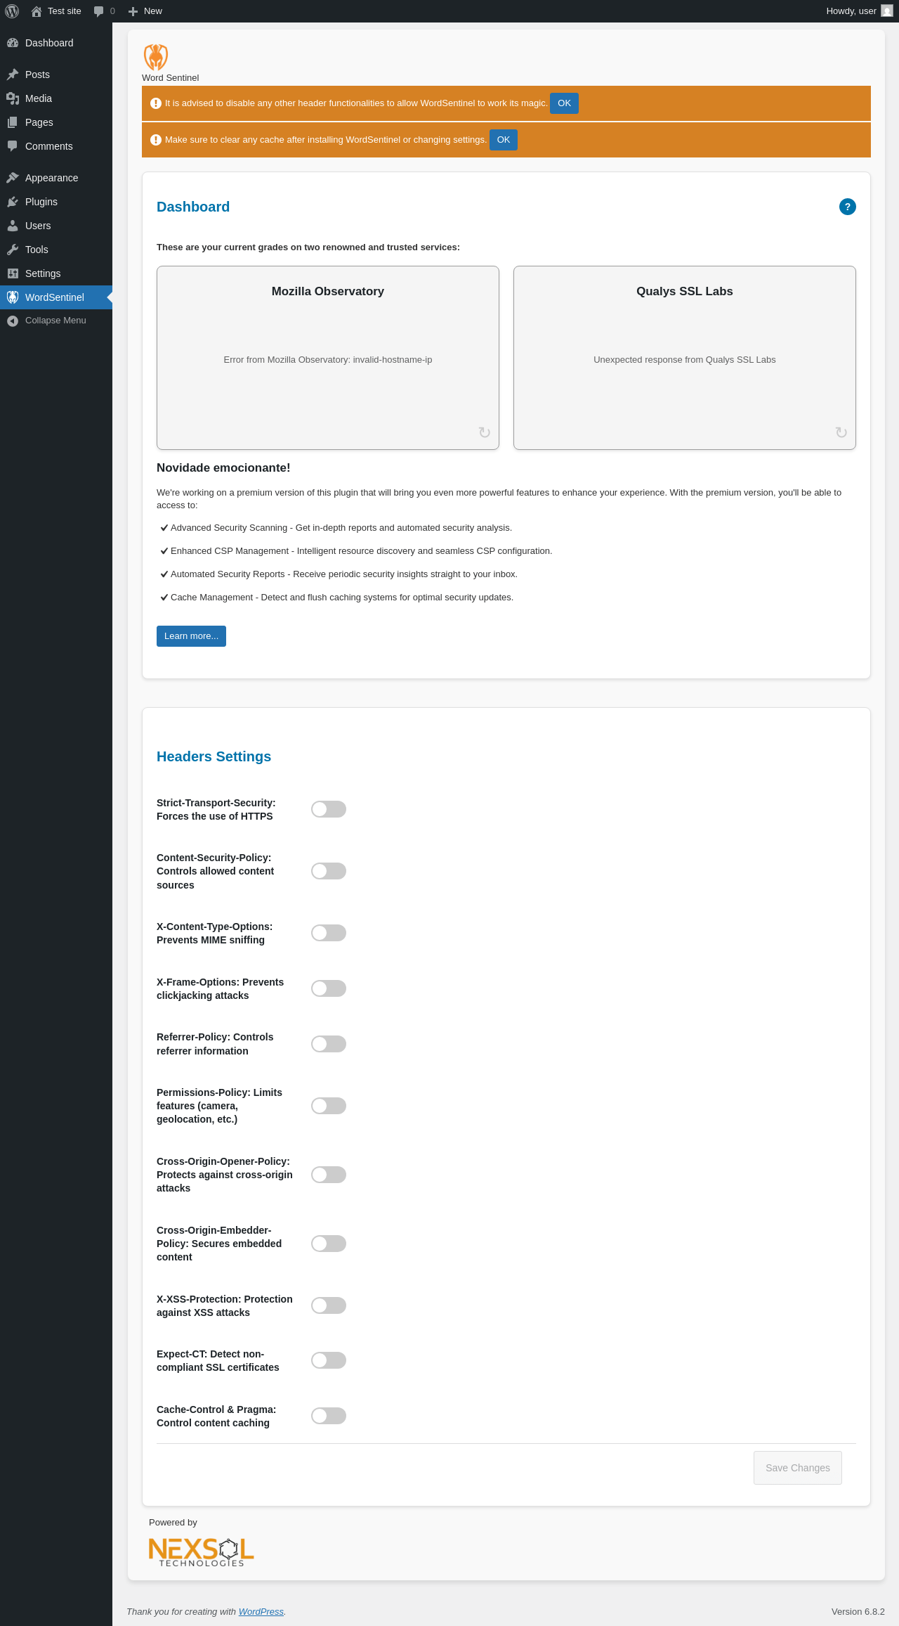Toggle X-Frame-Options clickjacking protection
The image size is (899, 1626).
(329, 988)
